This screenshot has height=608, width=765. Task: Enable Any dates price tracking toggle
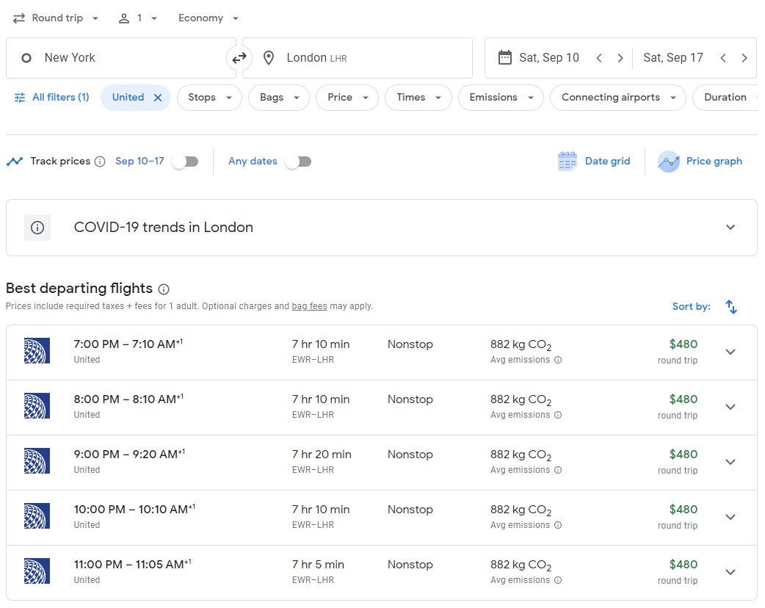pos(298,162)
